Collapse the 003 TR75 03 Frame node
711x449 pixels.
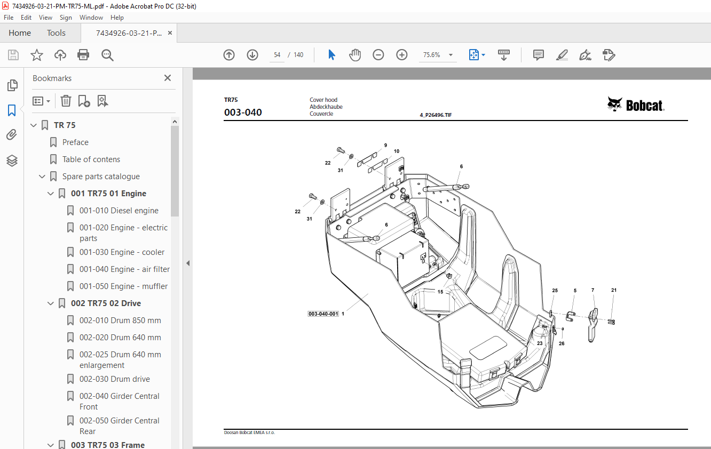[x=51, y=445]
